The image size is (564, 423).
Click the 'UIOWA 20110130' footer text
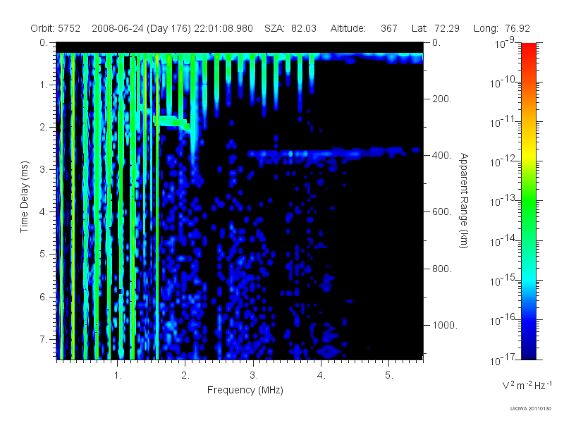coord(531,409)
